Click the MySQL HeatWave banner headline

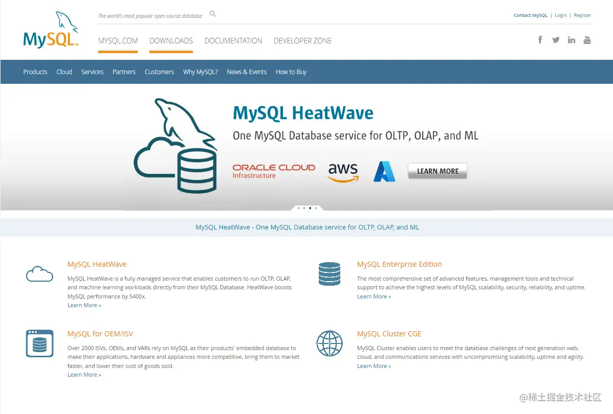tap(303, 113)
